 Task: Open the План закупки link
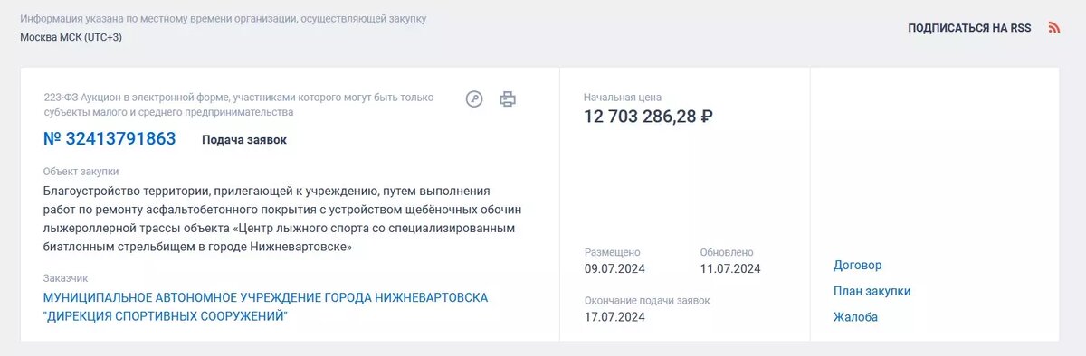point(872,291)
